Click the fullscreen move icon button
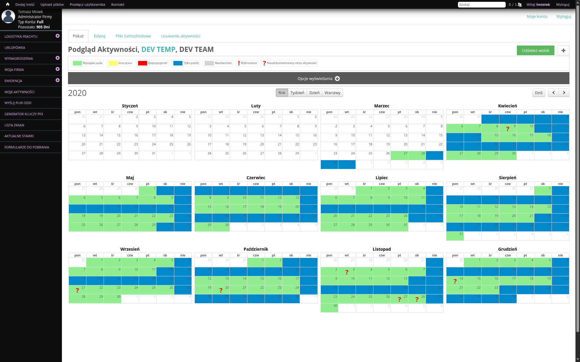This screenshot has height=362, width=580. pyautogui.click(x=563, y=50)
